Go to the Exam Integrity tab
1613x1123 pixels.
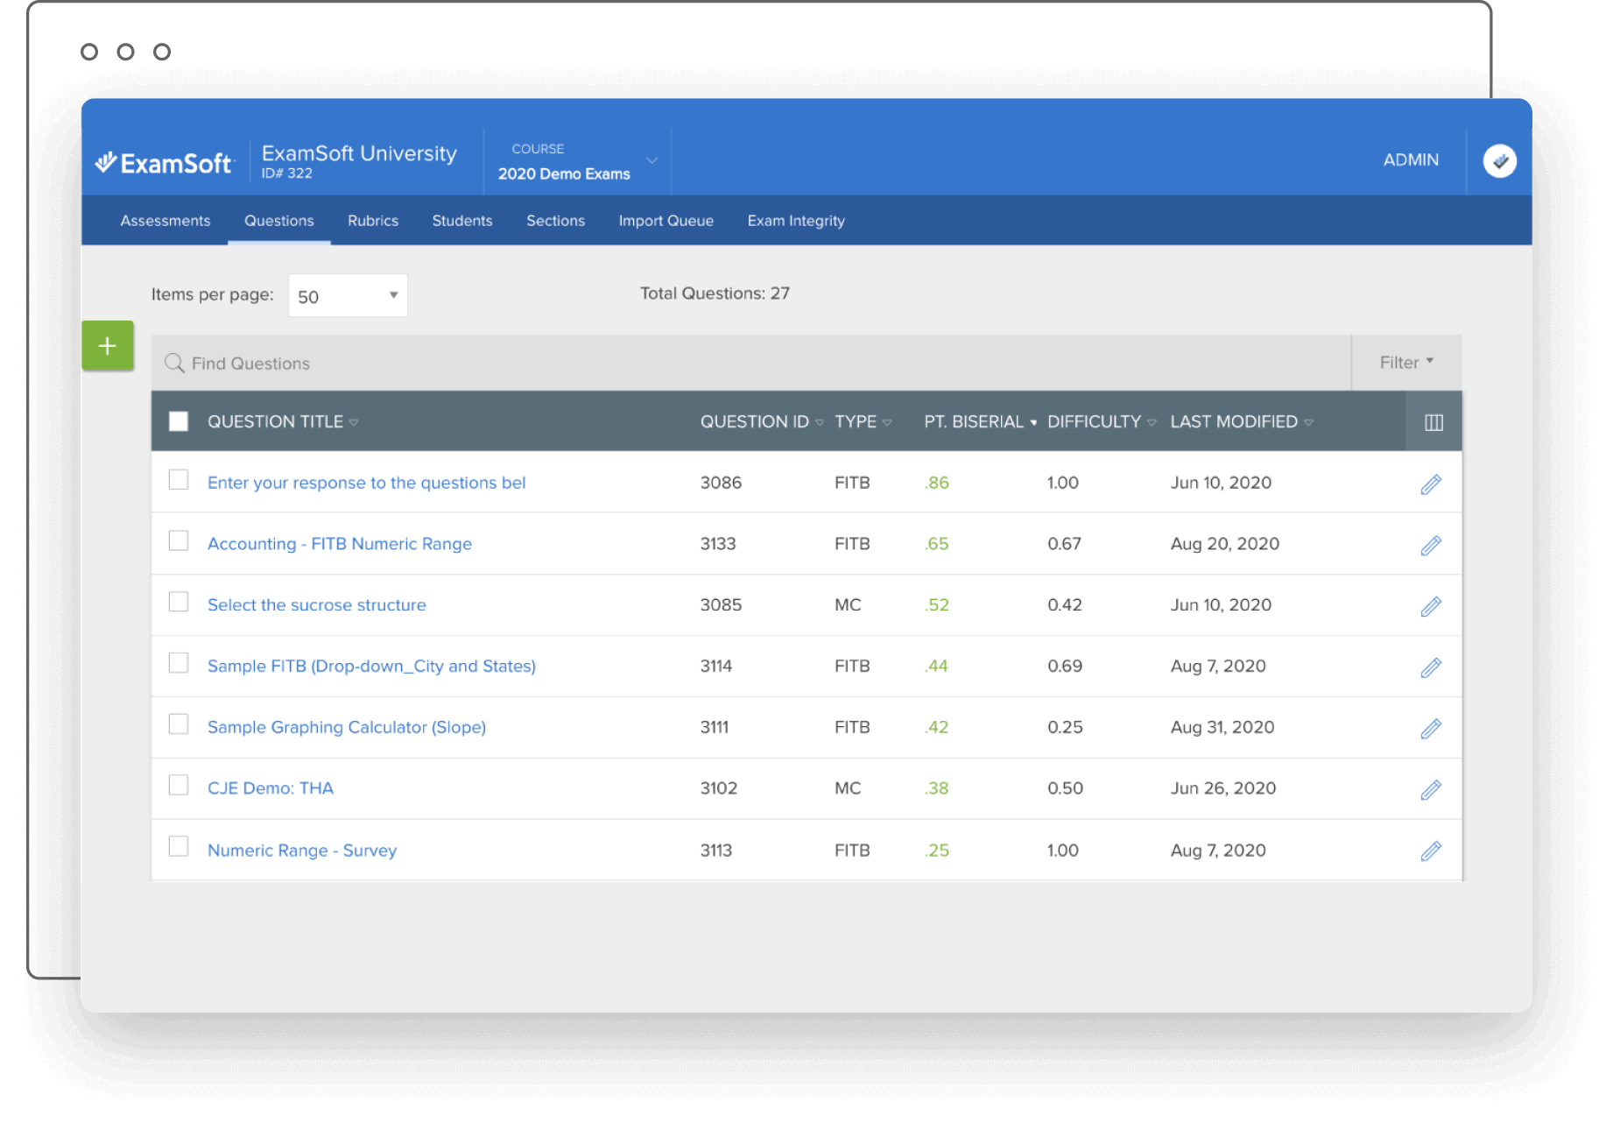tap(796, 221)
